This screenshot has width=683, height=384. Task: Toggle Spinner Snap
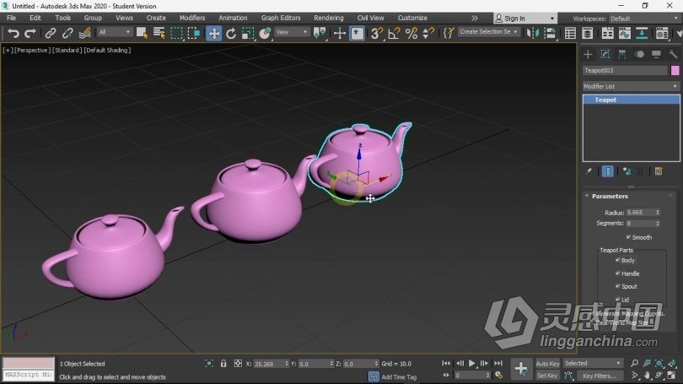point(428,33)
